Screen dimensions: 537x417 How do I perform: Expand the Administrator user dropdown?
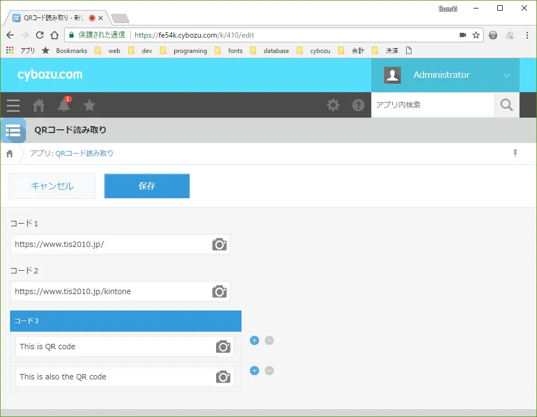click(506, 75)
